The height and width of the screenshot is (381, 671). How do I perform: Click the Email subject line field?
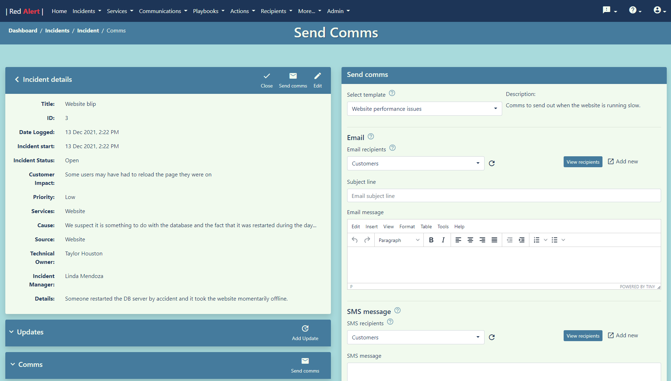(504, 196)
